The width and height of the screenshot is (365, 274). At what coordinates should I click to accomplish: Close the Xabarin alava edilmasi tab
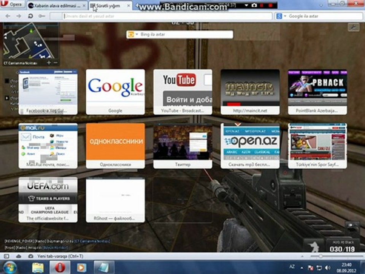coord(84,6)
